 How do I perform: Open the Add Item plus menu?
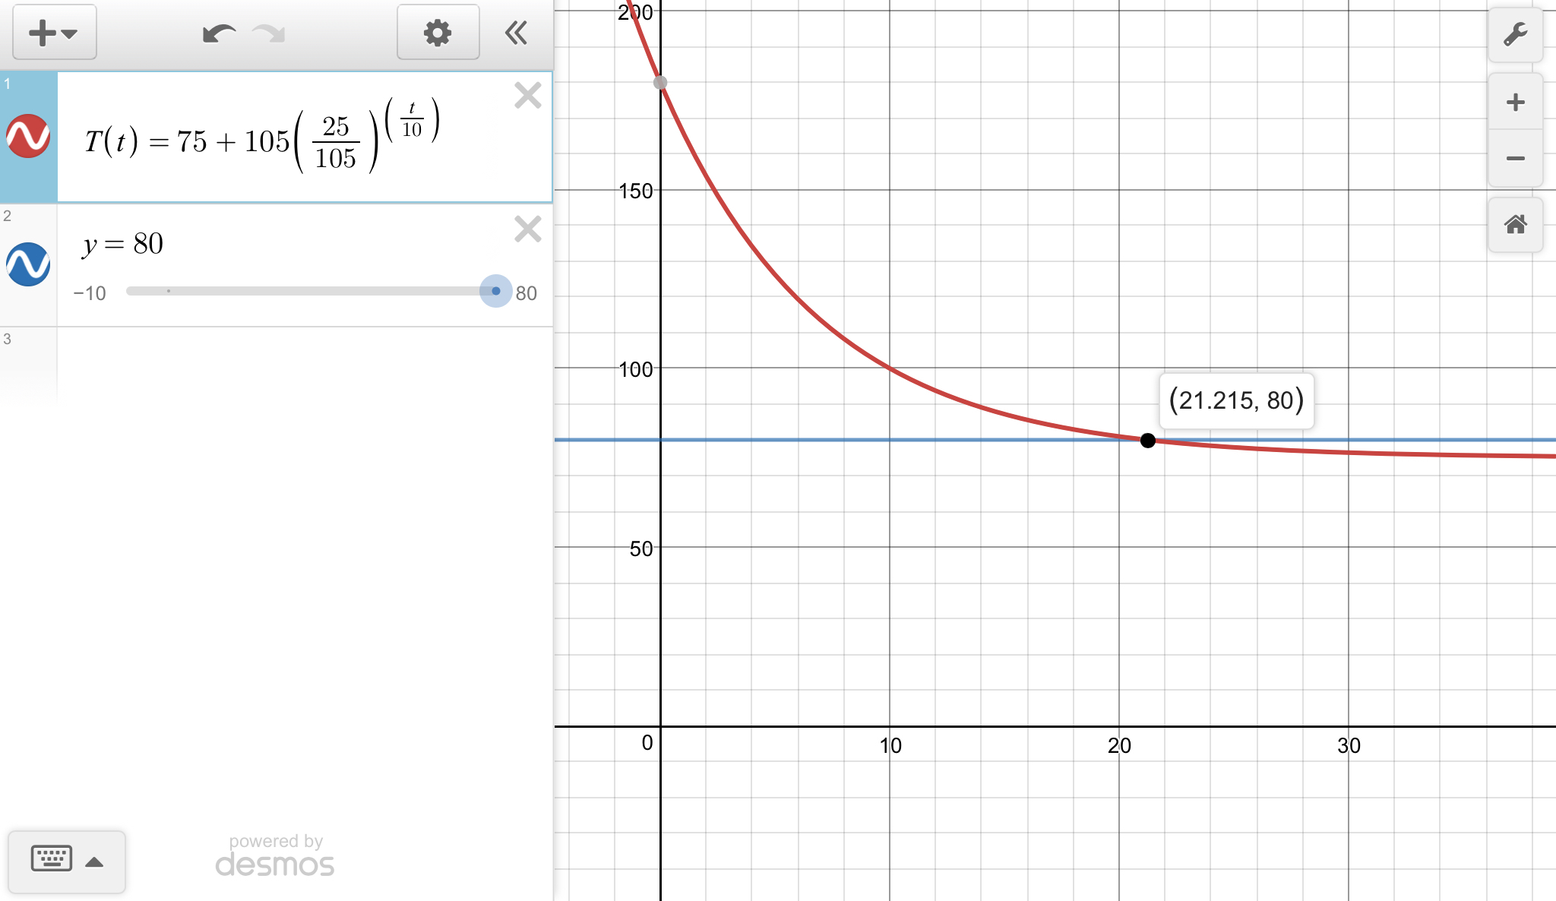coord(54,33)
